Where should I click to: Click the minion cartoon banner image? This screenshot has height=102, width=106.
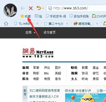pos(85,98)
